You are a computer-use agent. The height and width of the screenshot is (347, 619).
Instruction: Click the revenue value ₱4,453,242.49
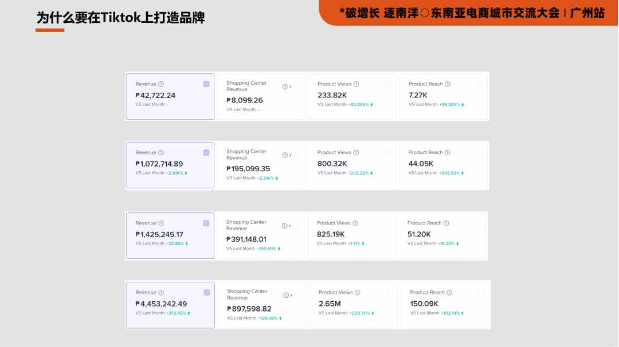[x=161, y=304]
